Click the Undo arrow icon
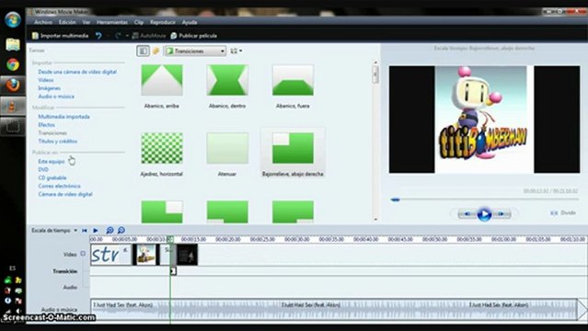Screen dimensions: 588x331 click(98, 36)
